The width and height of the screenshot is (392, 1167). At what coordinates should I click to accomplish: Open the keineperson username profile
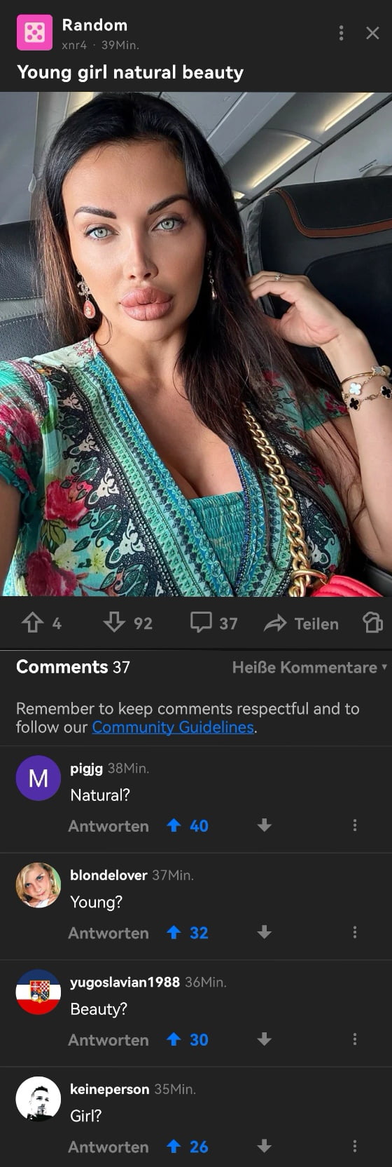pos(109,1088)
